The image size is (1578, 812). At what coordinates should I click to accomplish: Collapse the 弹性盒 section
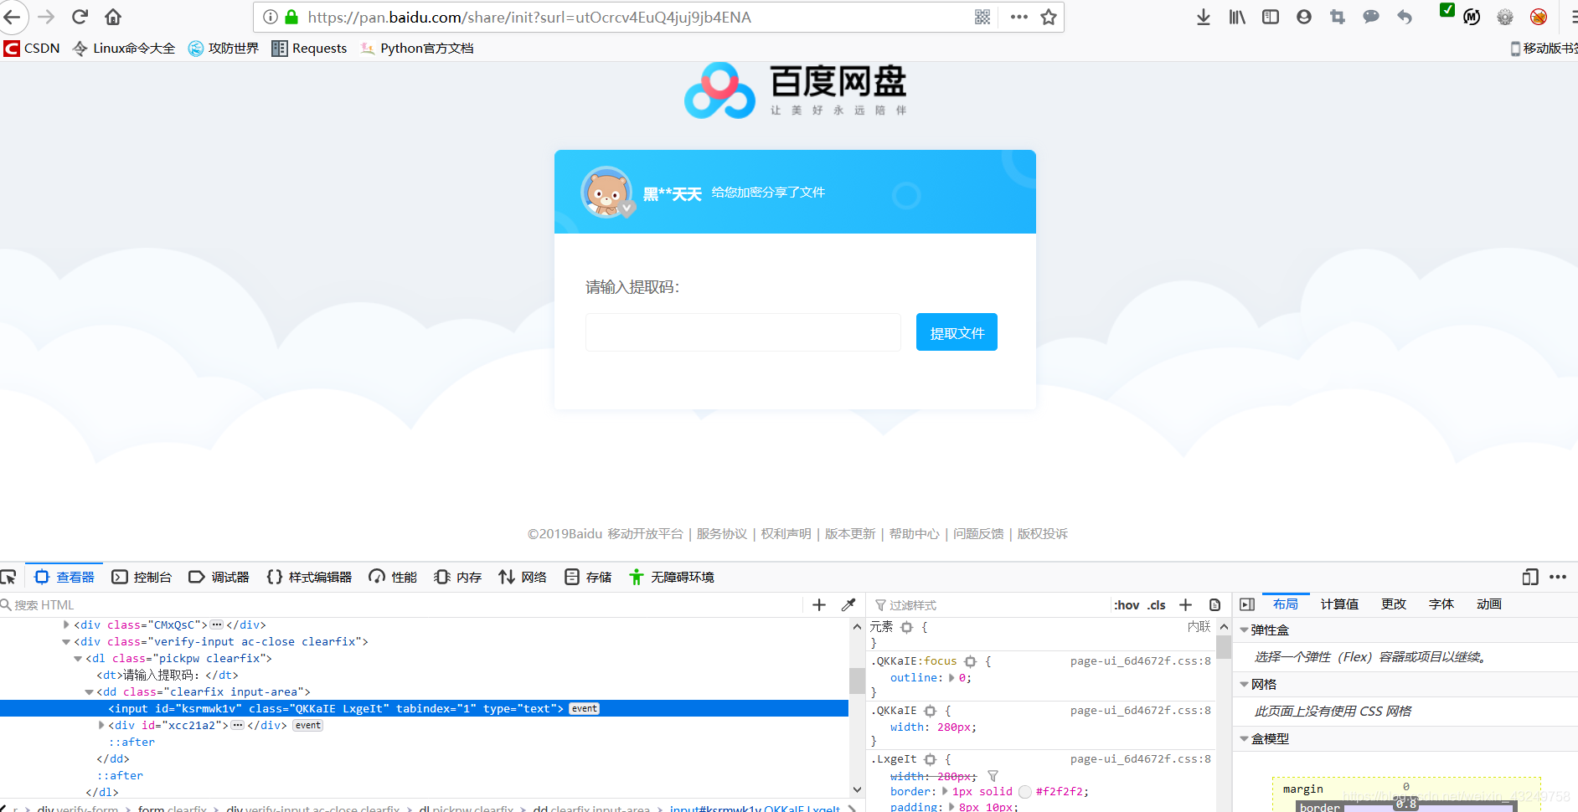(1245, 630)
